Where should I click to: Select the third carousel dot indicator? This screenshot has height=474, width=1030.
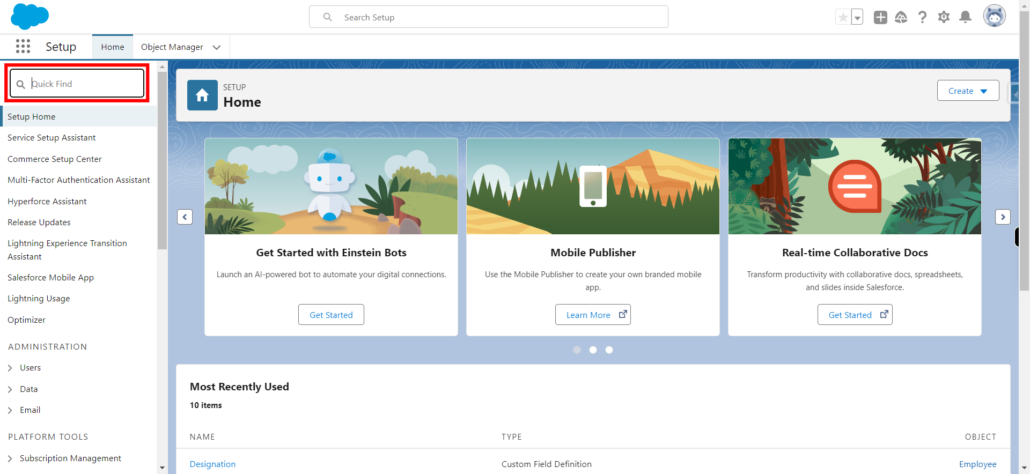[609, 350]
